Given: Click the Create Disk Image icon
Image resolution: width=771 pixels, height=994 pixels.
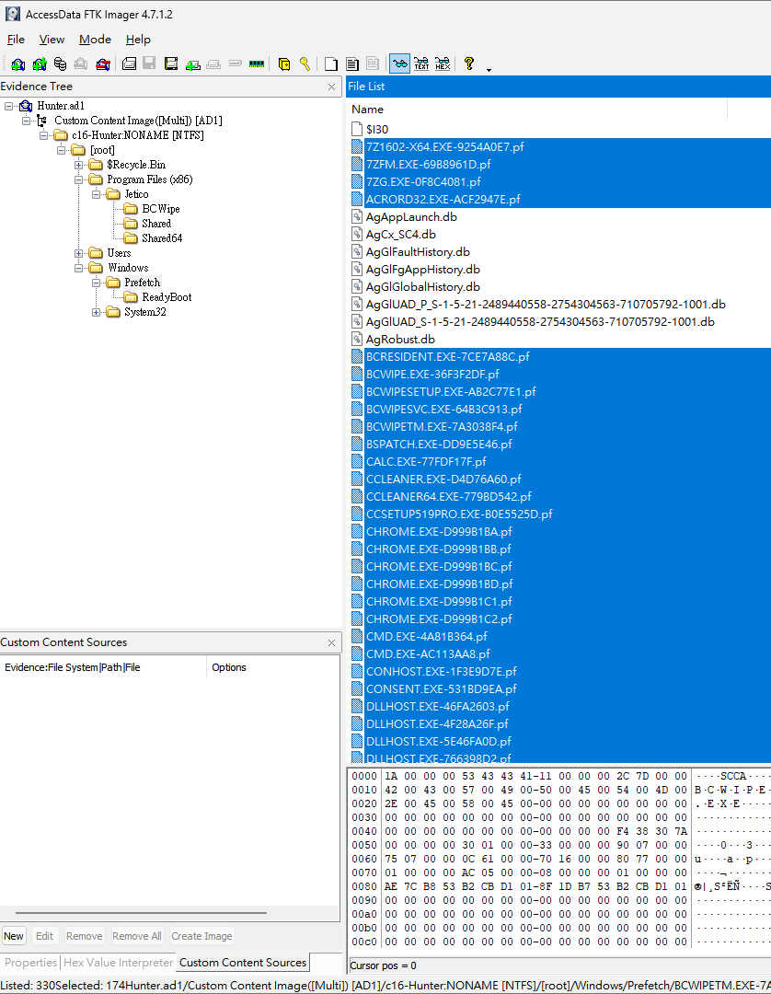Looking at the screenshot, I should (x=129, y=64).
